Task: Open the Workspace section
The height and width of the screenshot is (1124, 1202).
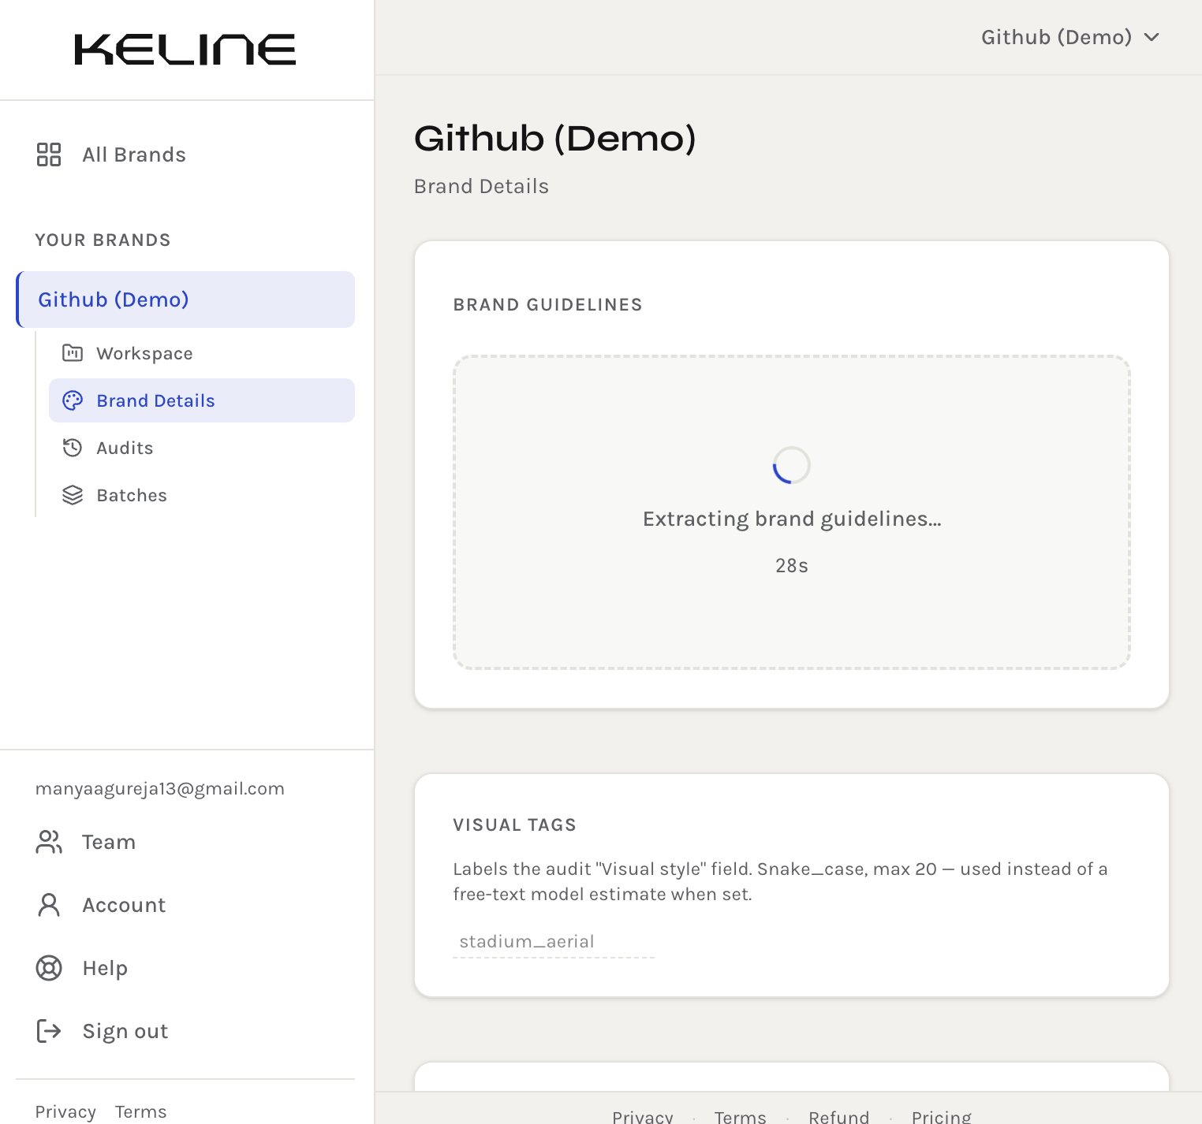Action: (x=202, y=353)
